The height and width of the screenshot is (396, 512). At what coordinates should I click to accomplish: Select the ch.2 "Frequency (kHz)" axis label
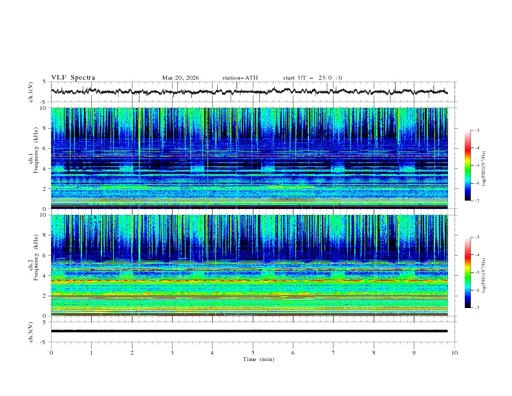click(36, 257)
